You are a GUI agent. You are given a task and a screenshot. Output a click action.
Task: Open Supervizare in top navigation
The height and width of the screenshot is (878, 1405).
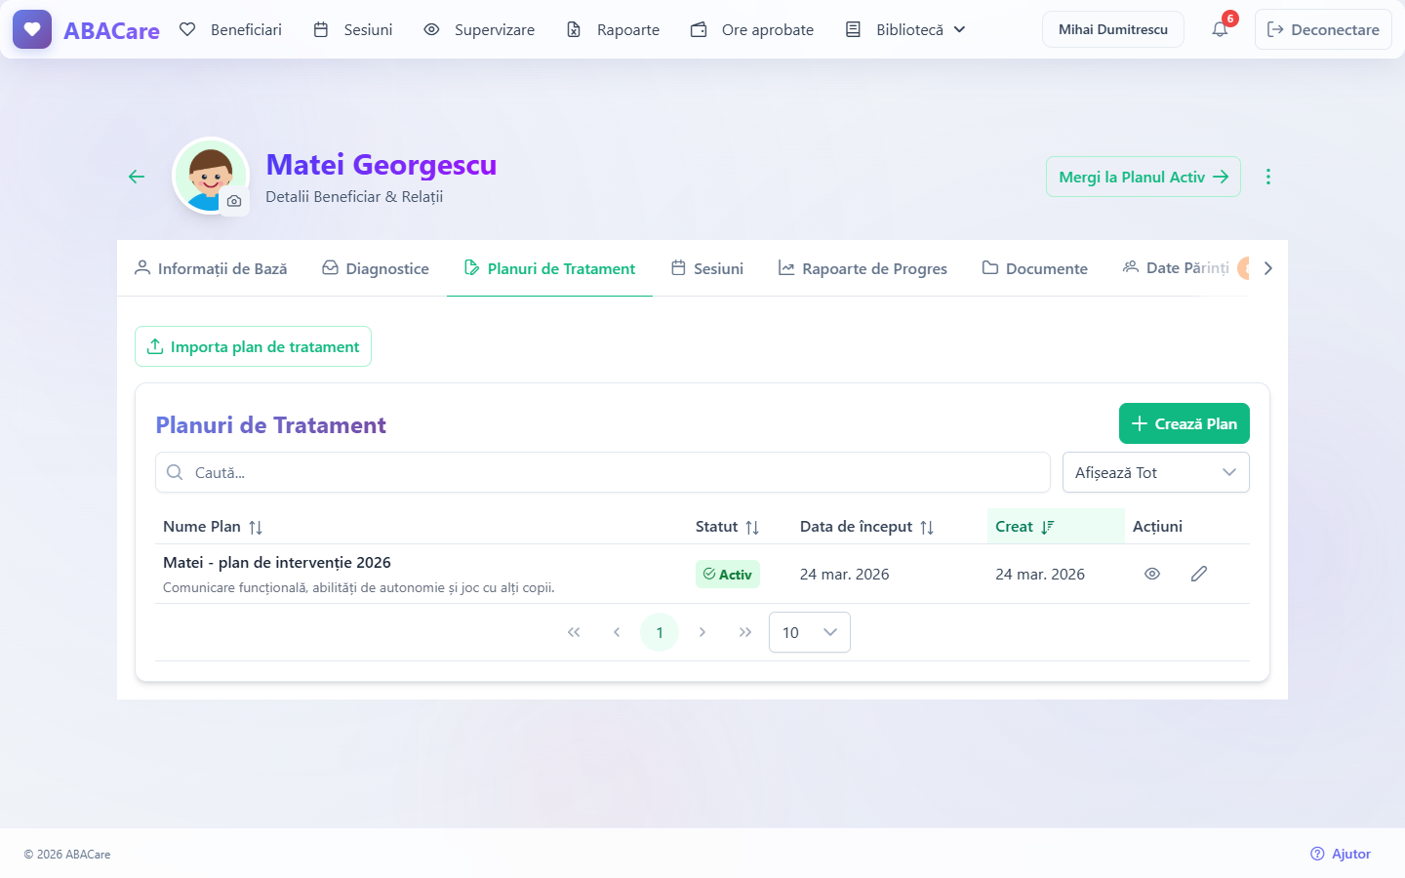[x=479, y=29]
